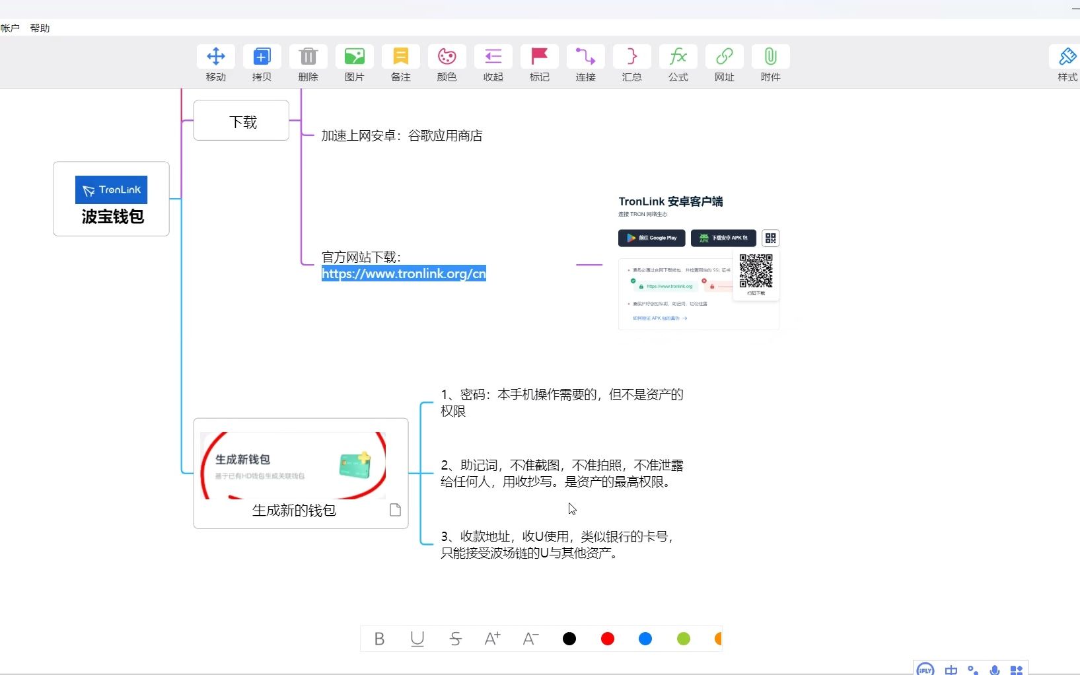The height and width of the screenshot is (675, 1080).
Task: Add a note with 备注 icon
Action: [x=401, y=57]
